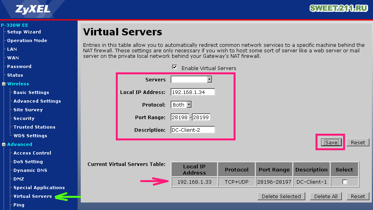373x210 pixels.
Task: Click the Save button
Action: 331,142
